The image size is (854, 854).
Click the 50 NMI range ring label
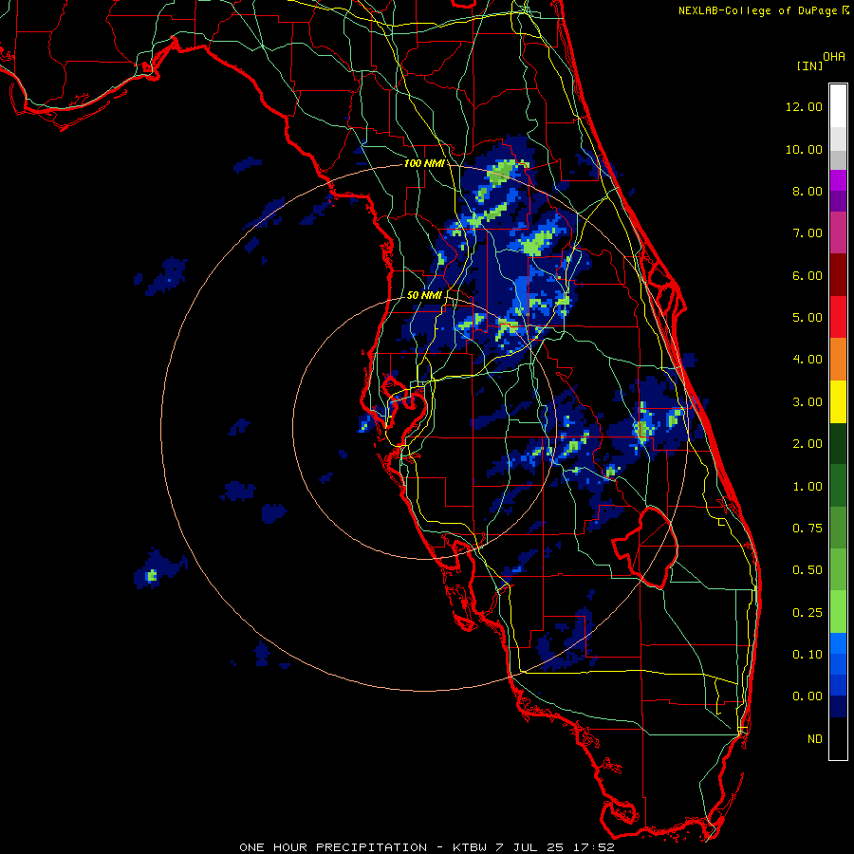click(x=424, y=295)
